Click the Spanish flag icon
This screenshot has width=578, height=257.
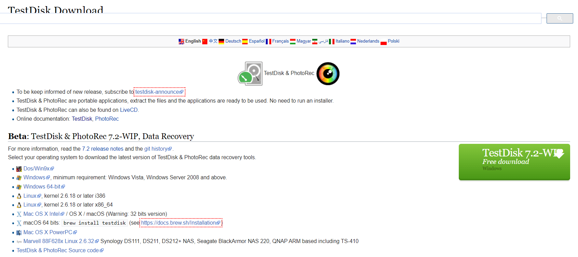coord(245,42)
